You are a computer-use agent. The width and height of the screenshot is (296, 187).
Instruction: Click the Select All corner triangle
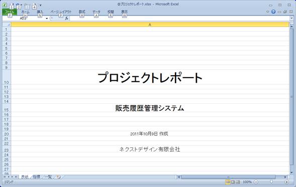pos(7,25)
